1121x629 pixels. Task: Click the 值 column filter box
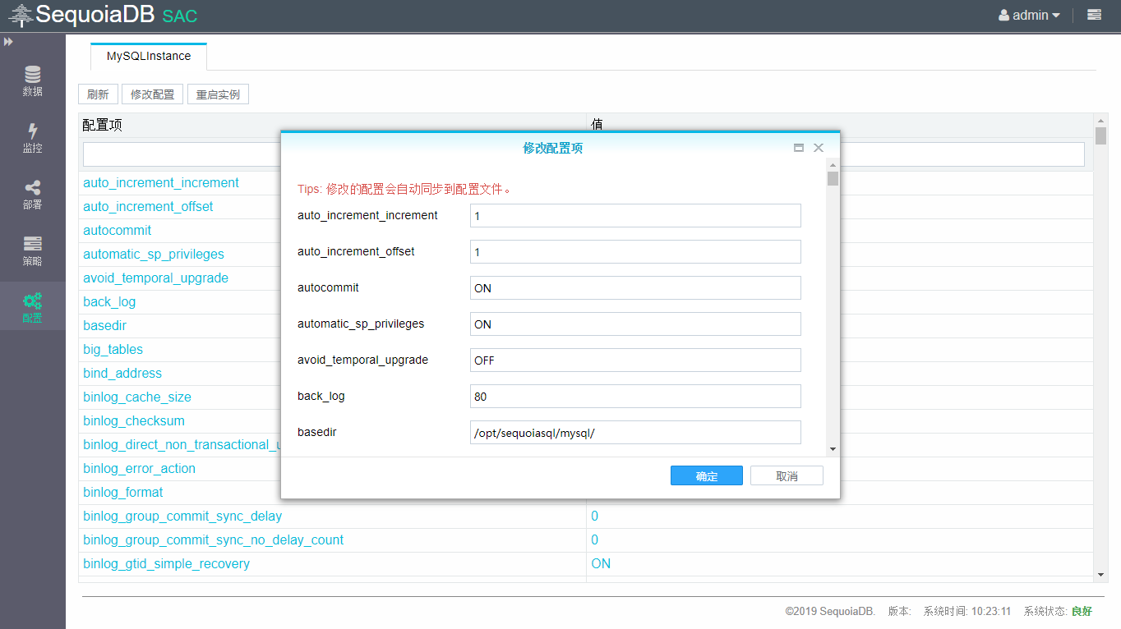coord(962,154)
